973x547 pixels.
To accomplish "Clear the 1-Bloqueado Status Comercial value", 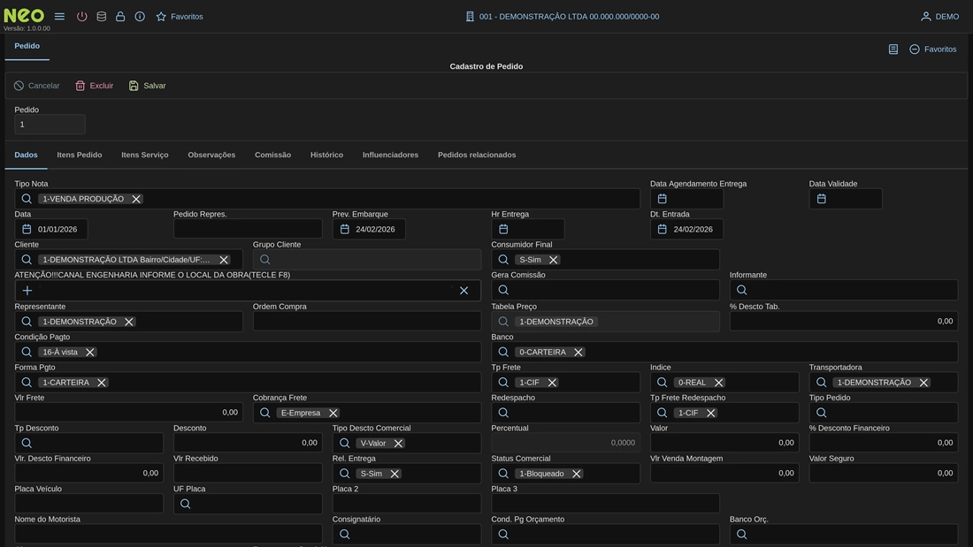I will click(576, 474).
